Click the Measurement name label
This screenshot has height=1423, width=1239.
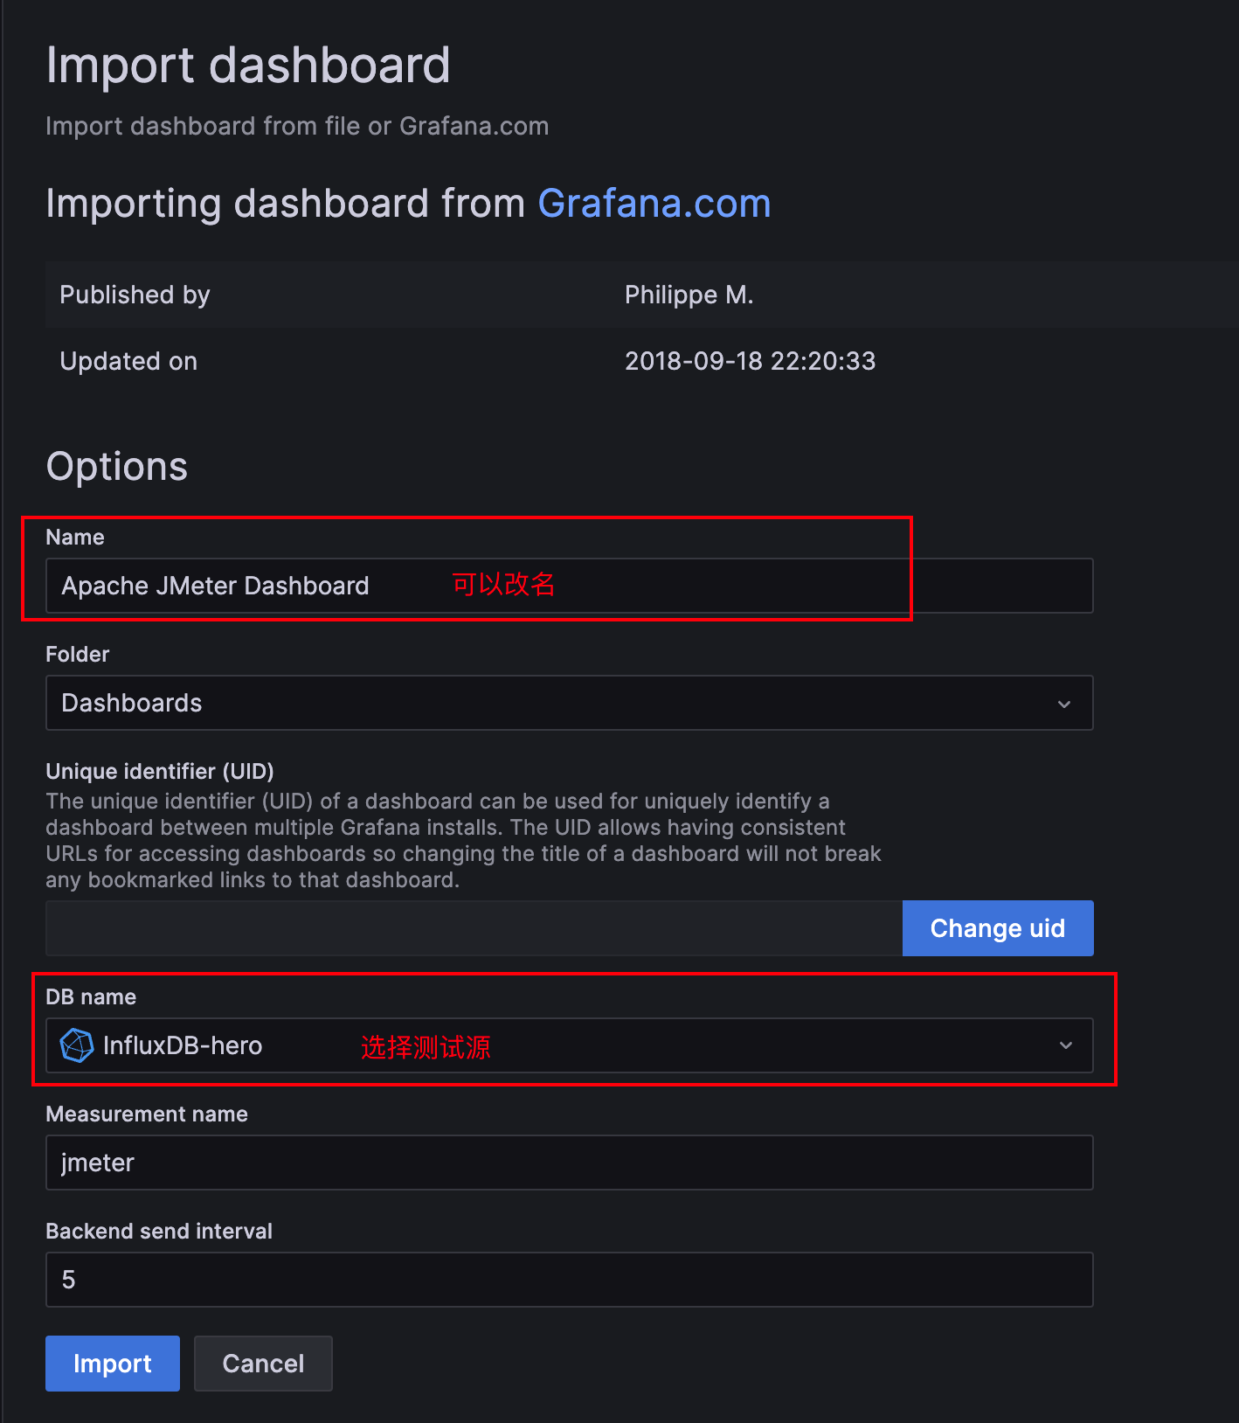(147, 1114)
